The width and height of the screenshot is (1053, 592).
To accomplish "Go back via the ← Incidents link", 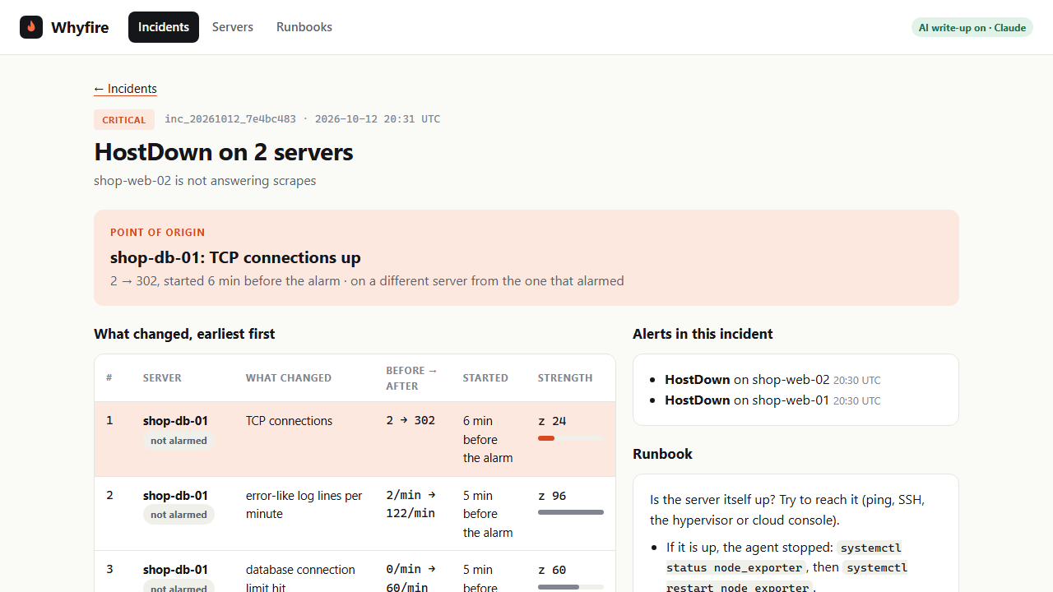I will click(x=125, y=89).
